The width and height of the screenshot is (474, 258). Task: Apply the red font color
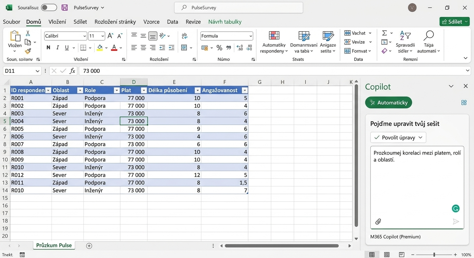coord(114,48)
